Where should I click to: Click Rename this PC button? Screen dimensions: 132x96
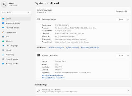coord(122,11)
